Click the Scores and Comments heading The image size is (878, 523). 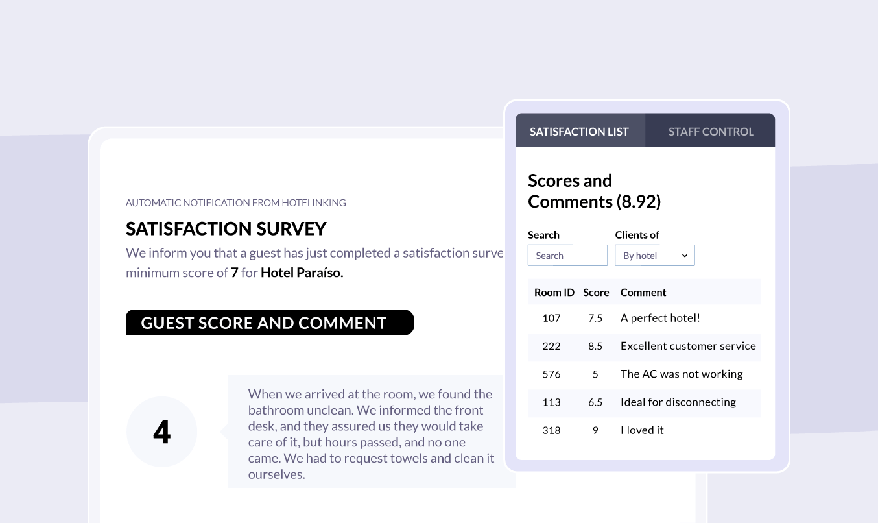[x=594, y=191]
